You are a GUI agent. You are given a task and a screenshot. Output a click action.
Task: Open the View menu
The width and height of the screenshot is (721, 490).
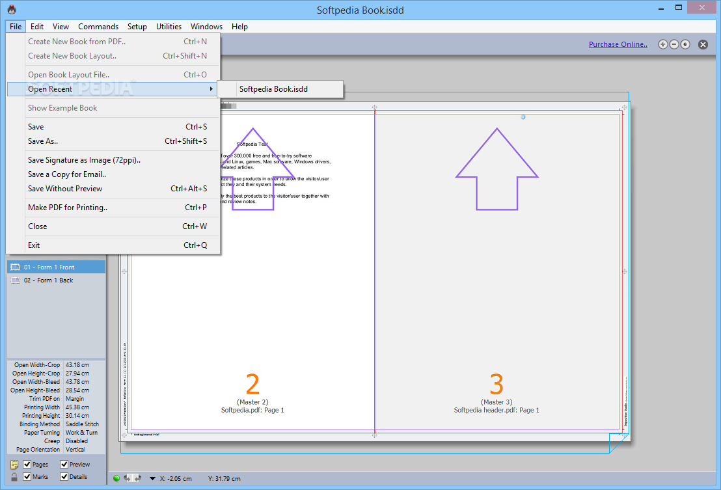[x=61, y=26]
